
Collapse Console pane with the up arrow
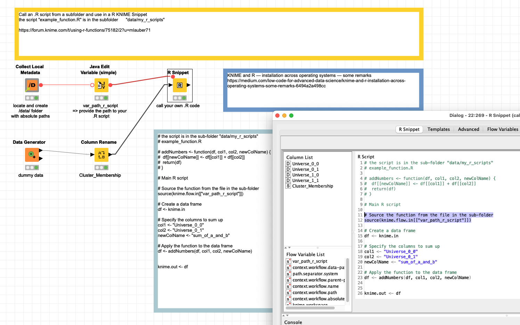tap(284, 315)
